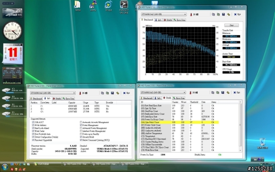
Task: Toggle the Read Look-Ahead checkbox
Action: coord(33,128)
